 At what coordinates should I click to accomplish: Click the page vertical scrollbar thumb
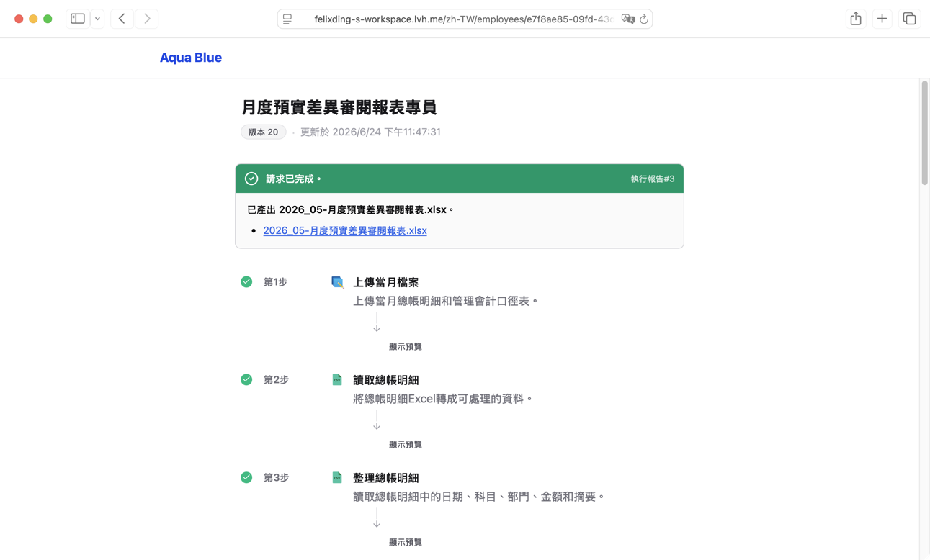point(924,133)
